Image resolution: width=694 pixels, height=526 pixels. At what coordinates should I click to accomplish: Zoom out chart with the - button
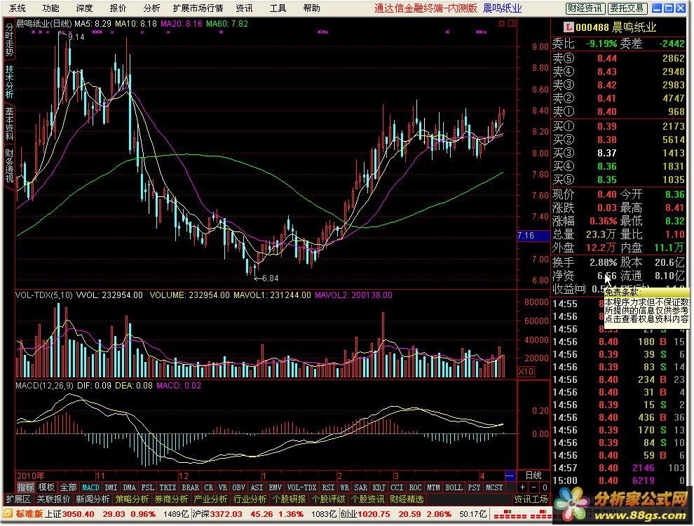click(x=533, y=487)
